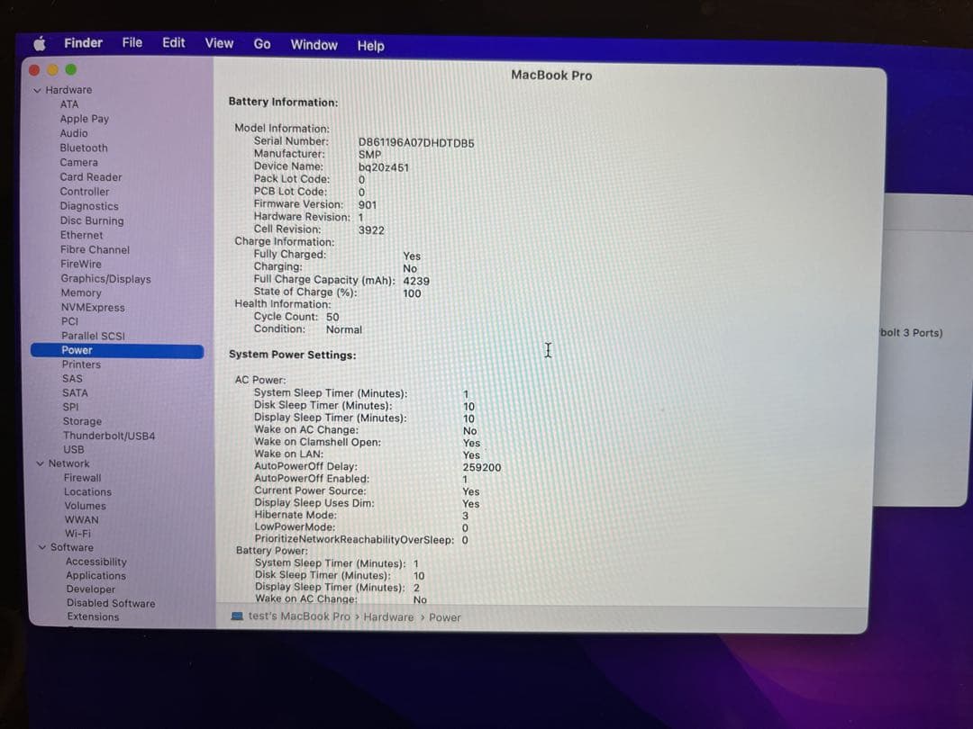973x729 pixels.
Task: Open the File menu
Action: pyautogui.click(x=132, y=42)
